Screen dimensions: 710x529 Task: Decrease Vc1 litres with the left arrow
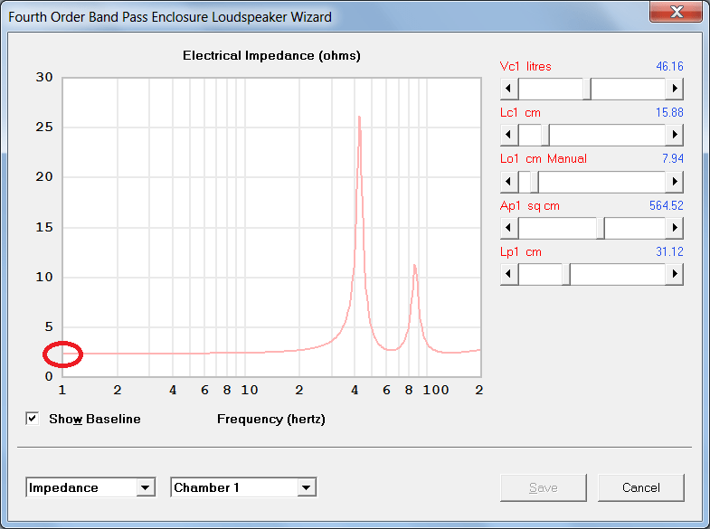509,89
